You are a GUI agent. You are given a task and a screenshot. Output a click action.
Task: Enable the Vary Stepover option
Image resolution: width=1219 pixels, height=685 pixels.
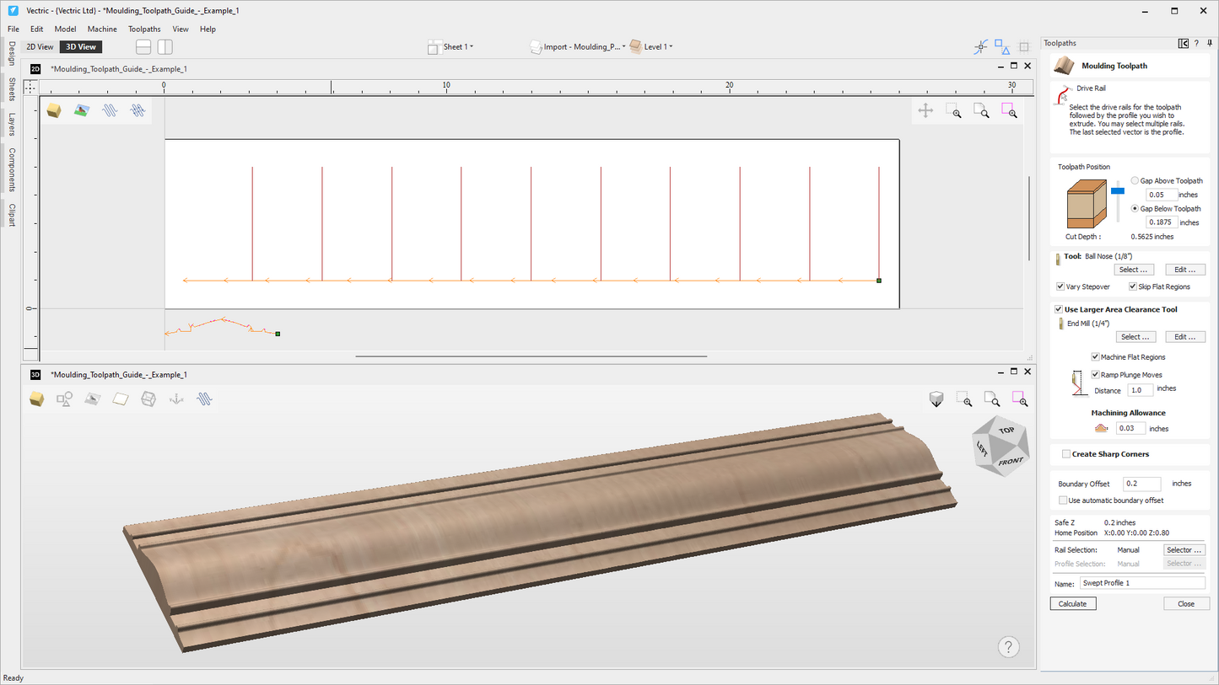(1060, 286)
